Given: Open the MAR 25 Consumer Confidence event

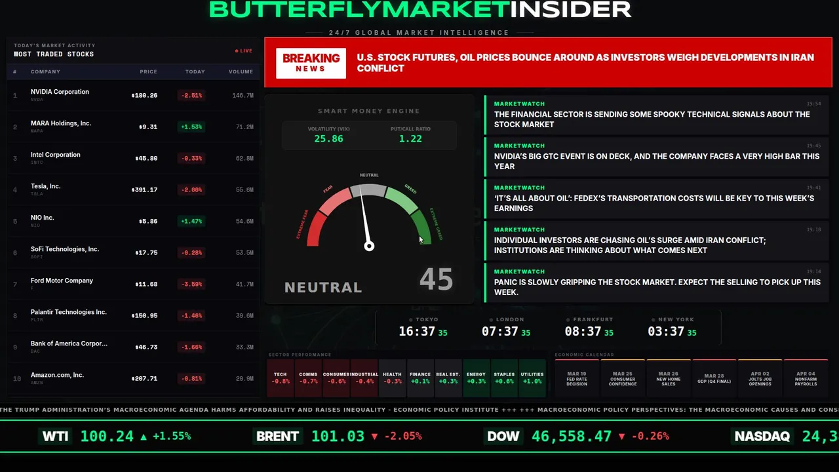Looking at the screenshot, I should [x=623, y=378].
